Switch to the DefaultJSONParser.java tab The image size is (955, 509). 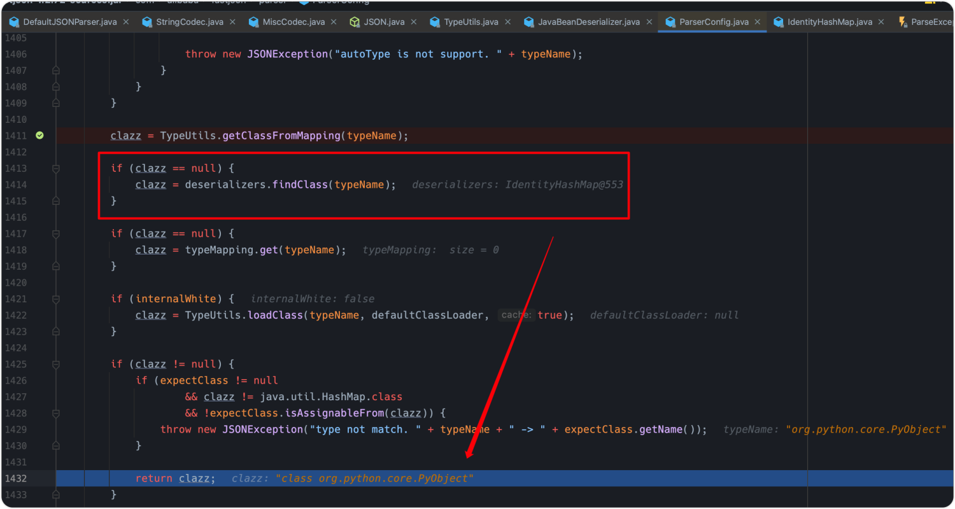(x=70, y=22)
